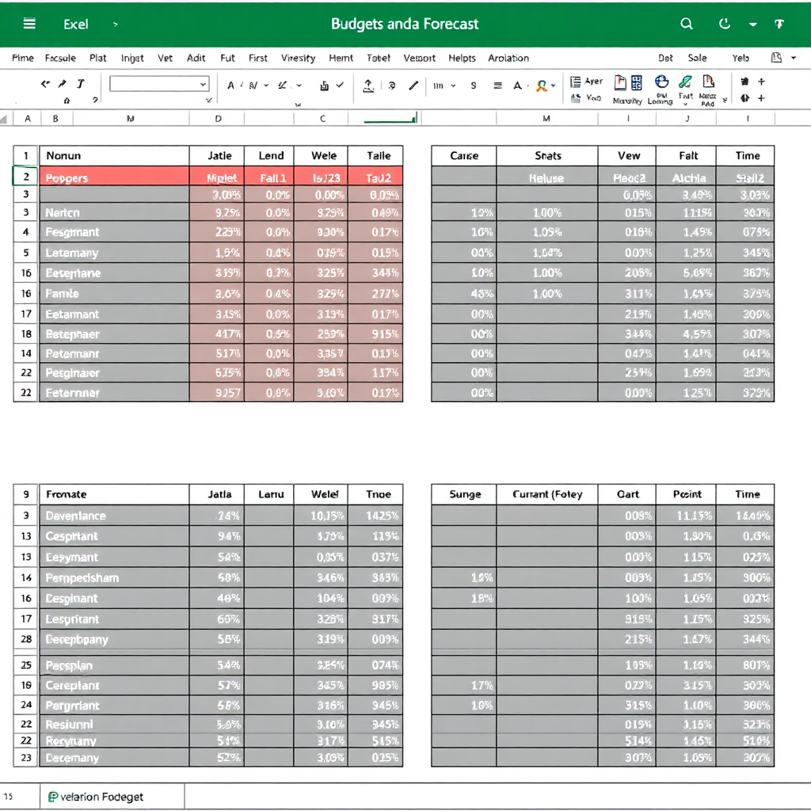Image resolution: width=811 pixels, height=811 pixels.
Task: Select the pencil drawing tool icon
Action: 413,85
